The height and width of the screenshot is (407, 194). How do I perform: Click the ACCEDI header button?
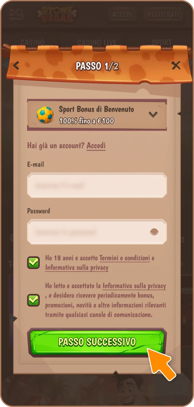point(122,15)
